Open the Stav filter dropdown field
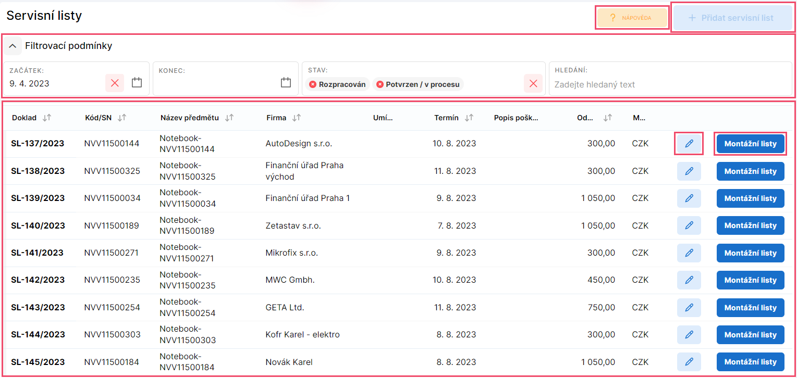 pos(423,79)
